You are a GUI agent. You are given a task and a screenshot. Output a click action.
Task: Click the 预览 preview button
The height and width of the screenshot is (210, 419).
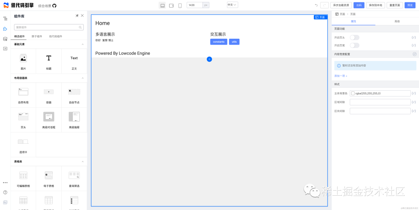tap(410, 5)
